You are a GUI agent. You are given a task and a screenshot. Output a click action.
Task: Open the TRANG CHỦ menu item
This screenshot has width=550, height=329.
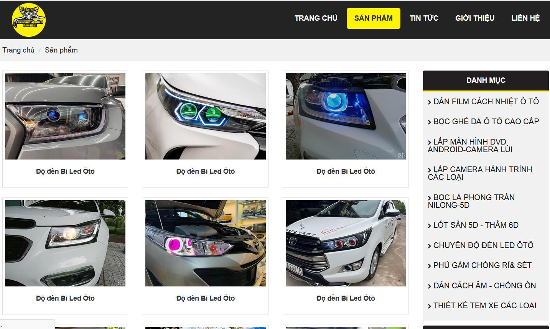coord(316,18)
